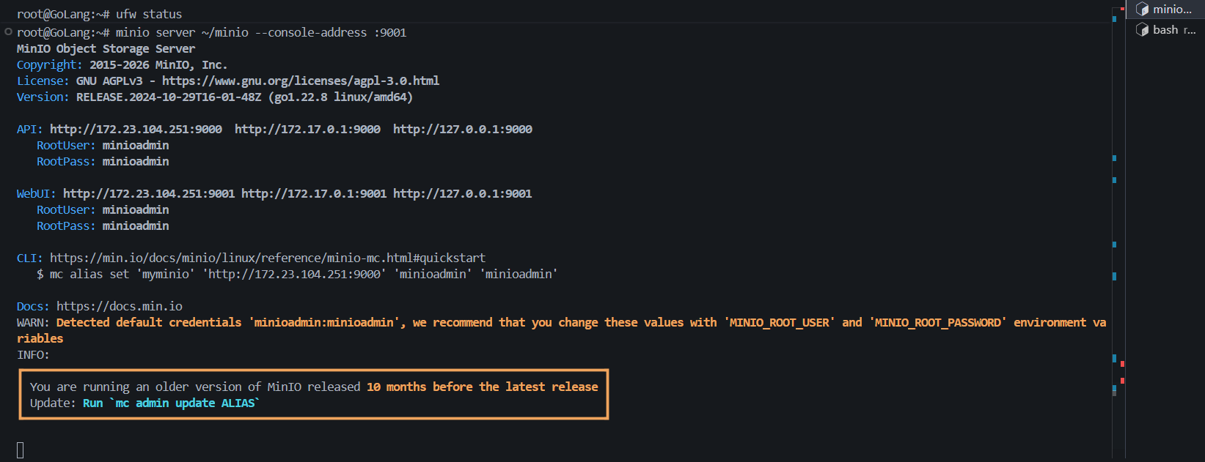The height and width of the screenshot is (462, 1205).
Task: Click RootPass minioadmin under the WebUI section
Action: (x=103, y=226)
